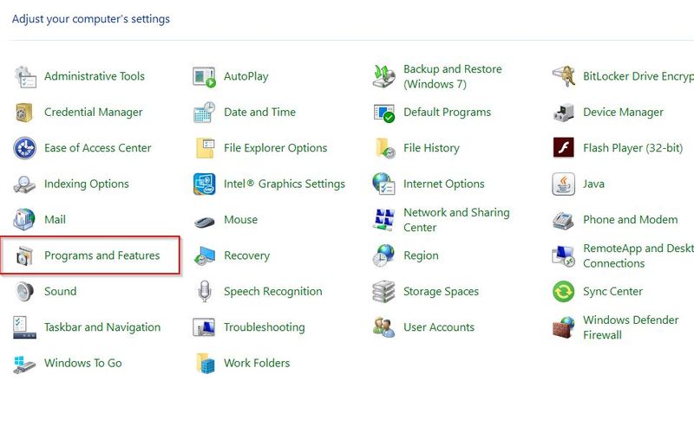Click the Programs and Features link
This screenshot has width=694, height=446.
pyautogui.click(x=101, y=255)
